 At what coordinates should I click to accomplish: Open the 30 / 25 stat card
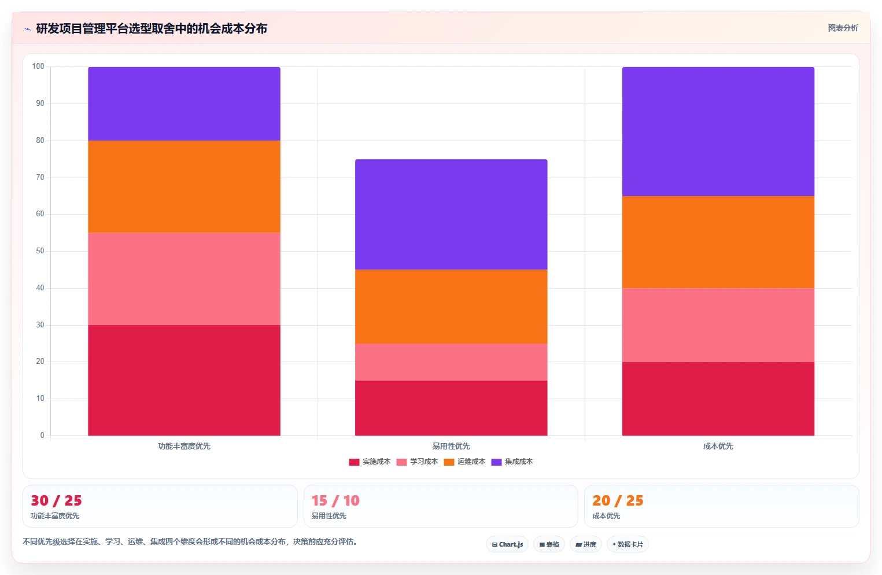tap(160, 506)
